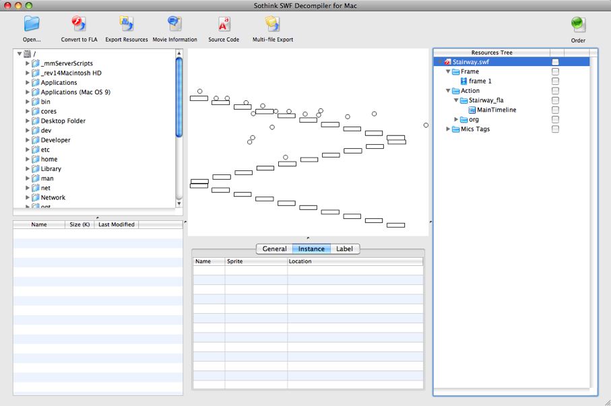
Task: Open Export Resources tool
Action: click(x=126, y=24)
